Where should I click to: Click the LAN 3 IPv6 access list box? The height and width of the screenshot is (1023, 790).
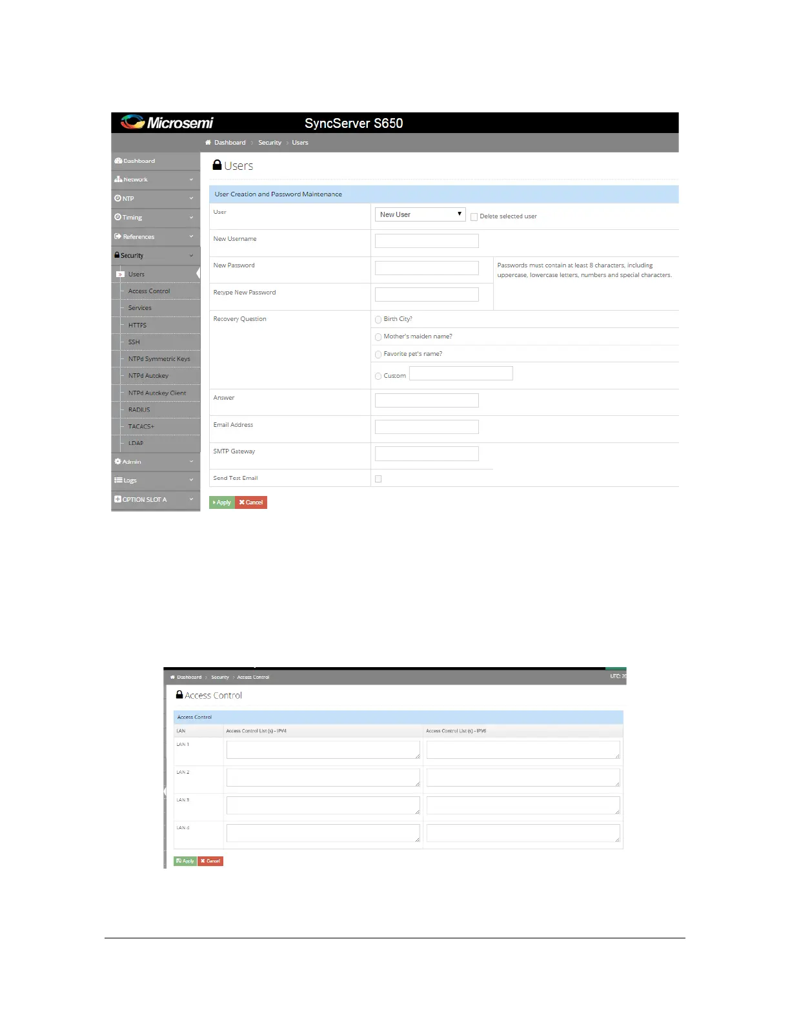coord(523,805)
